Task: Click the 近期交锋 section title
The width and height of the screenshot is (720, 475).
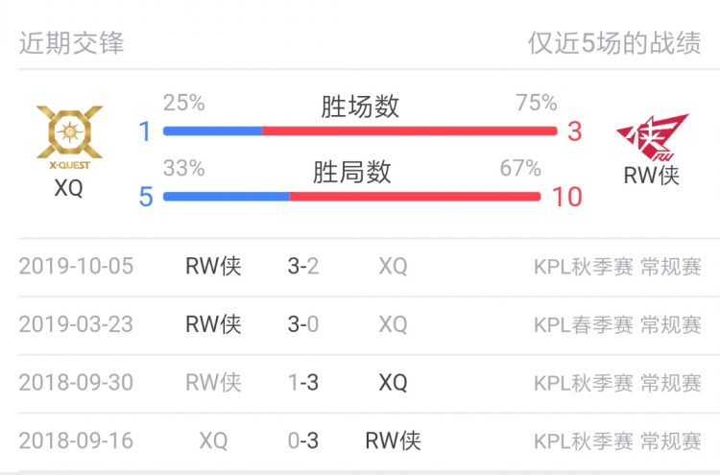Action: coord(72,43)
